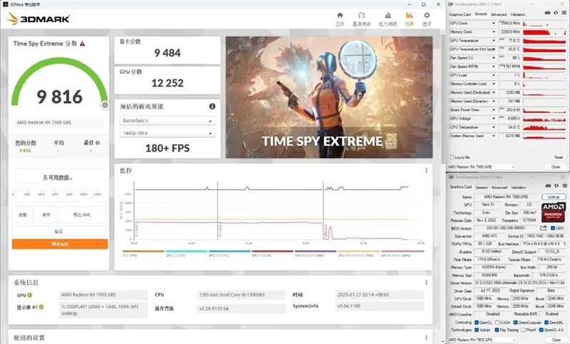This screenshot has width=570, height=344.
Task: Click the BIOS share/export icon in GPU-Z
Action: click(543, 228)
